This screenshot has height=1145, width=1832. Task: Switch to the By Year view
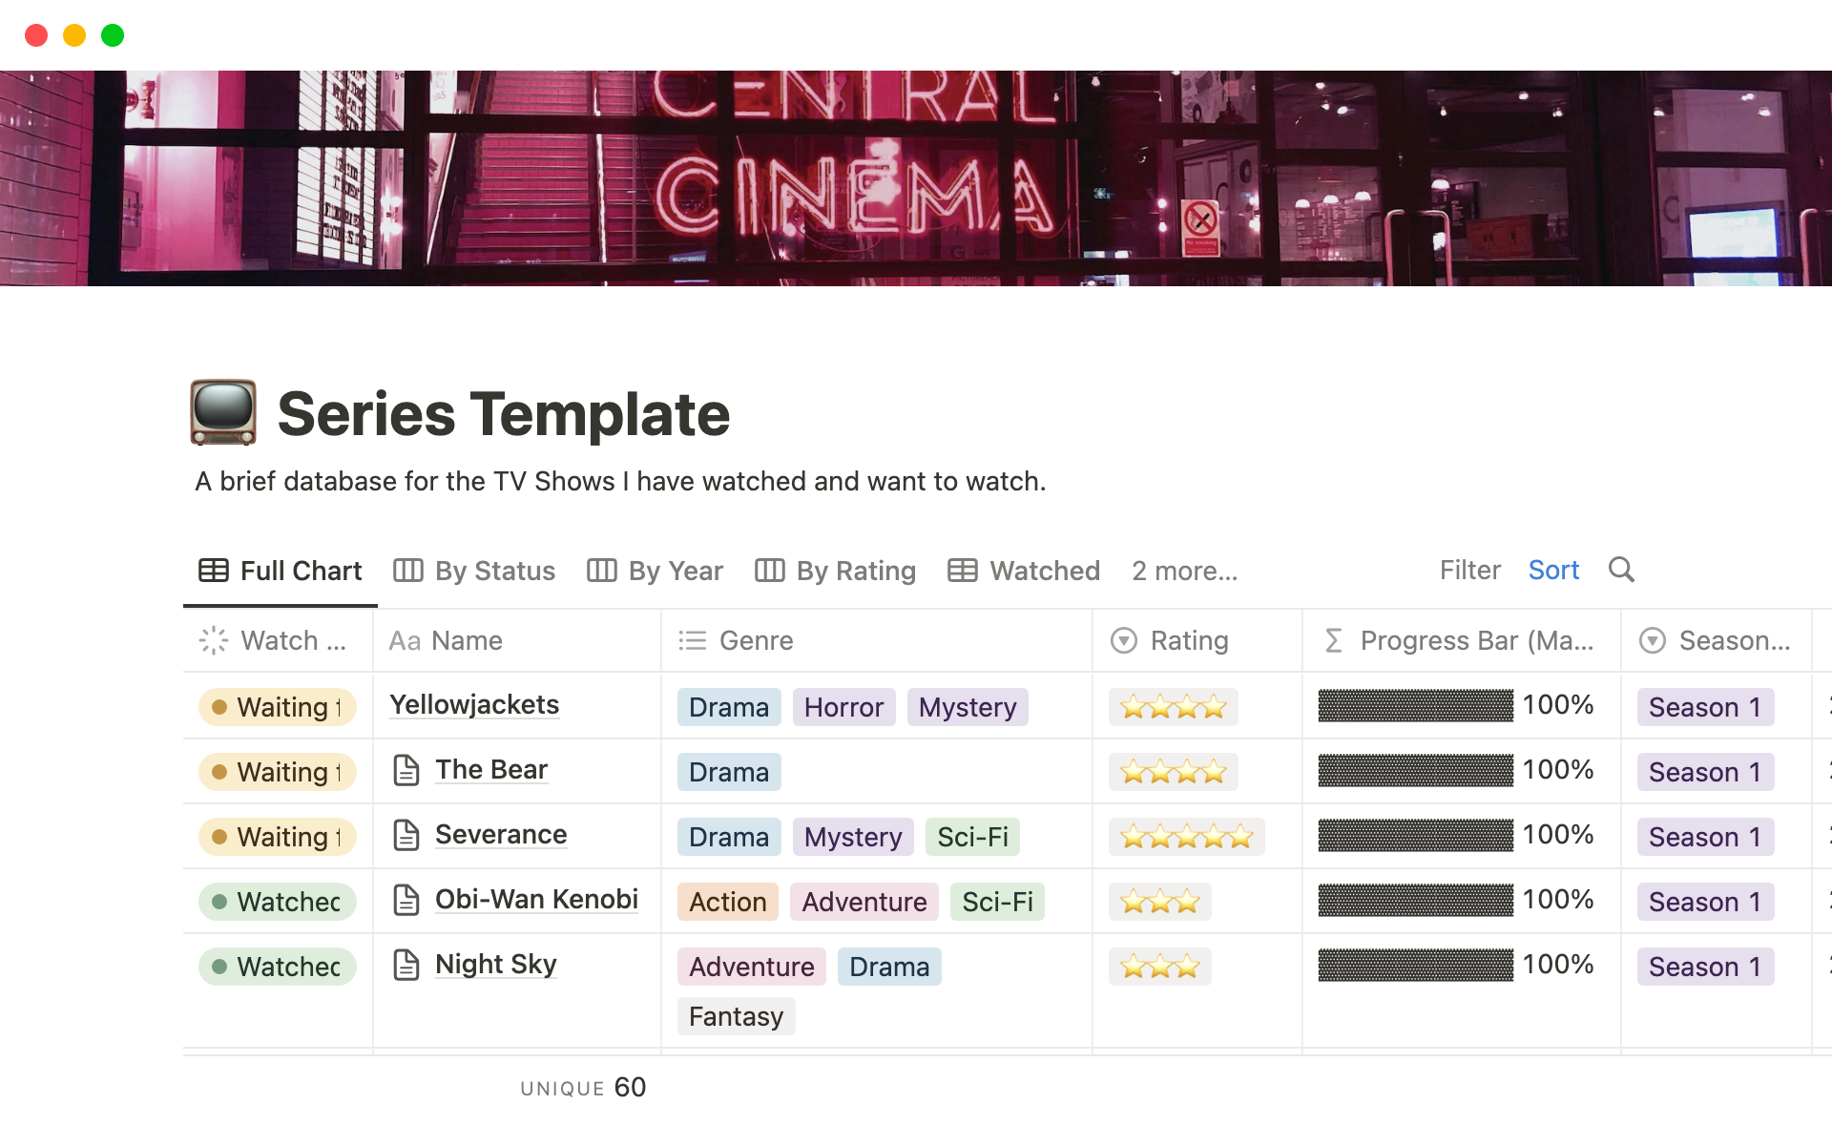[674, 570]
